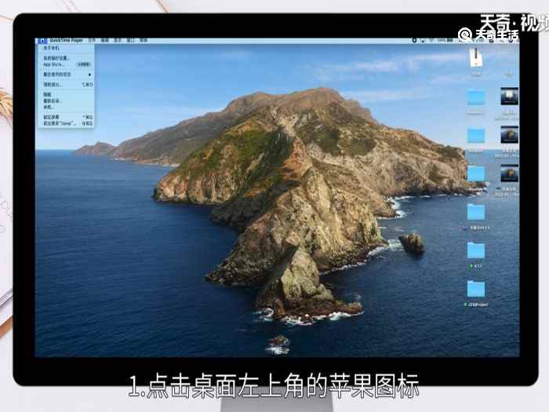The height and width of the screenshot is (412, 549).
Task: Choose 系统偏好设置 from the Apple menu
Action: pos(56,58)
